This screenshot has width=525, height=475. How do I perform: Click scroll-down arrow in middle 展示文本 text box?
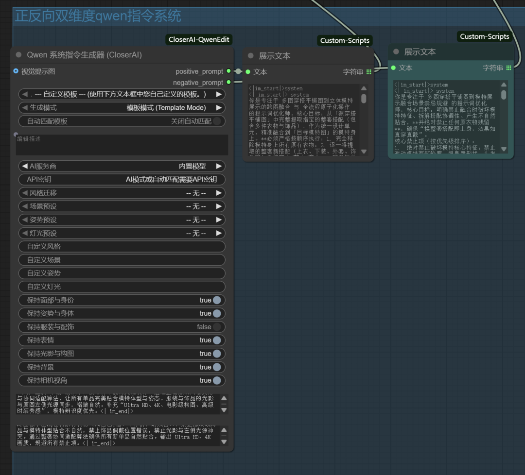[x=364, y=152]
